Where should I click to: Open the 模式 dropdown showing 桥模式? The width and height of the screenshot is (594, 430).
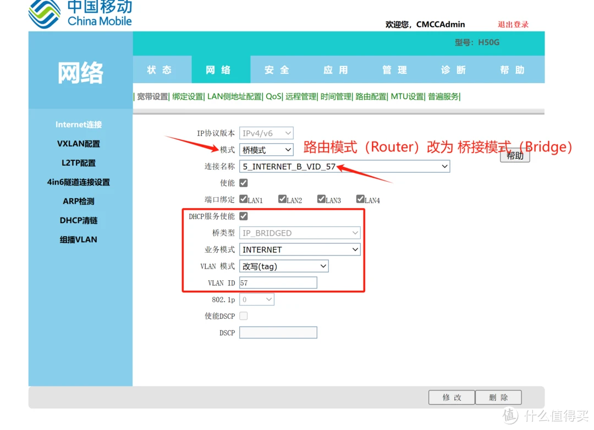pyautogui.click(x=266, y=149)
